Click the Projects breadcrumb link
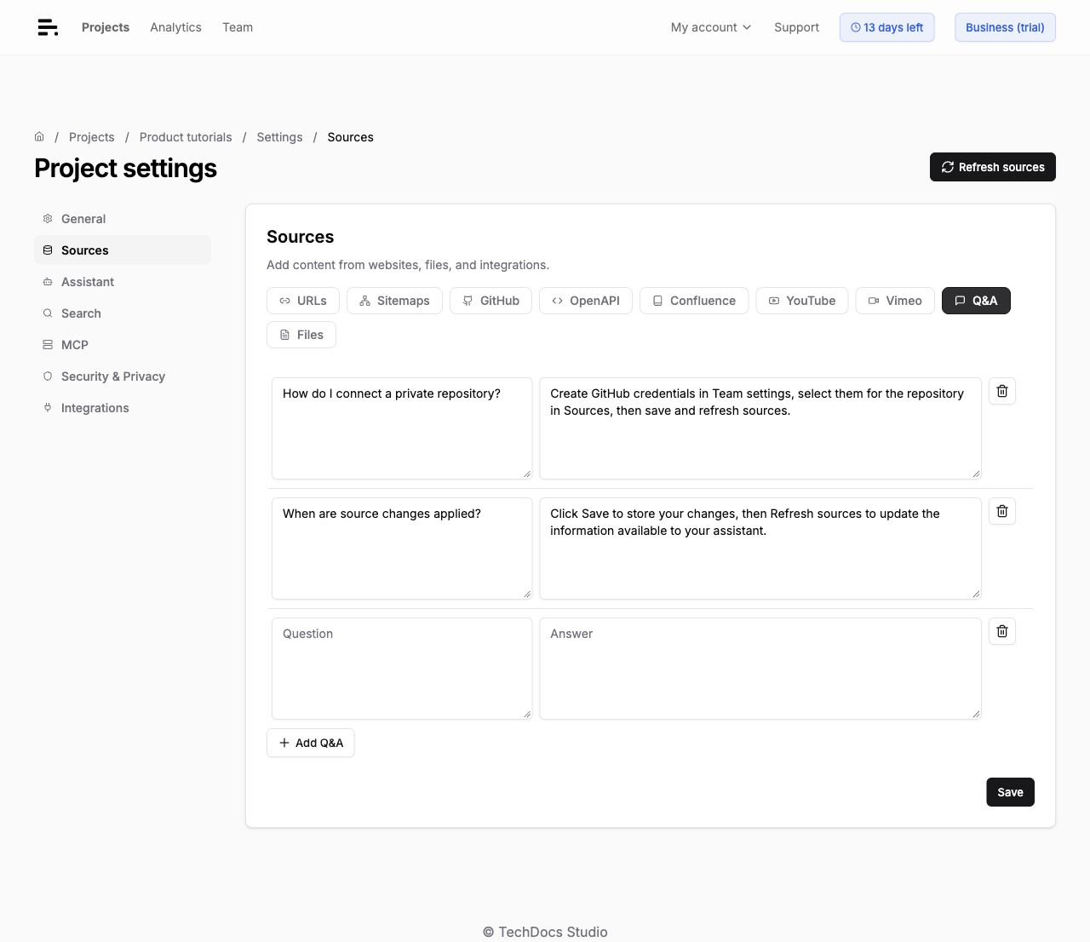Screen dimensions: 1090x942 coord(91,137)
